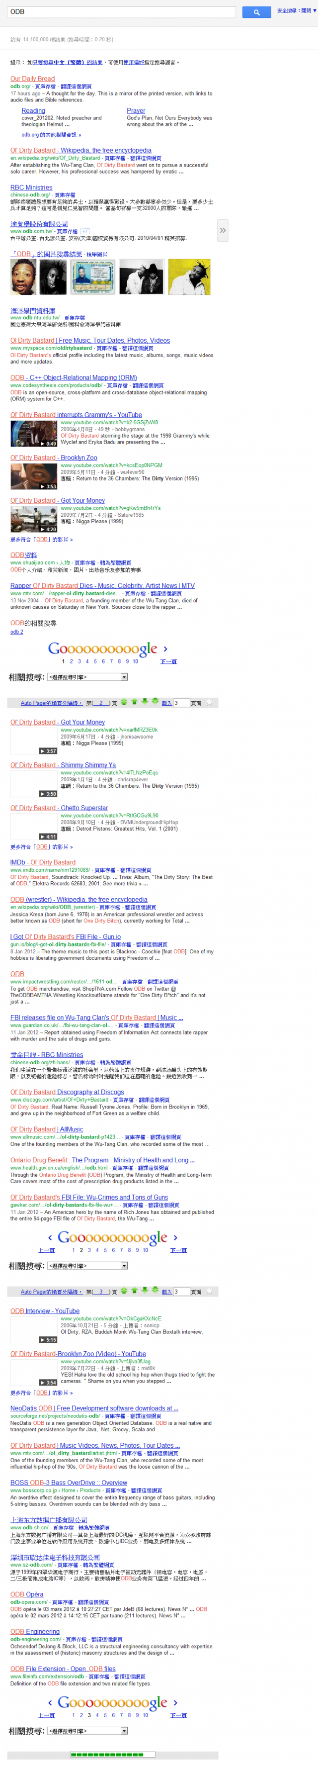Play the 3:53 Brooklyn Zoo video thumbnail
Viewport: 318px width, 1766px height.
[34, 476]
